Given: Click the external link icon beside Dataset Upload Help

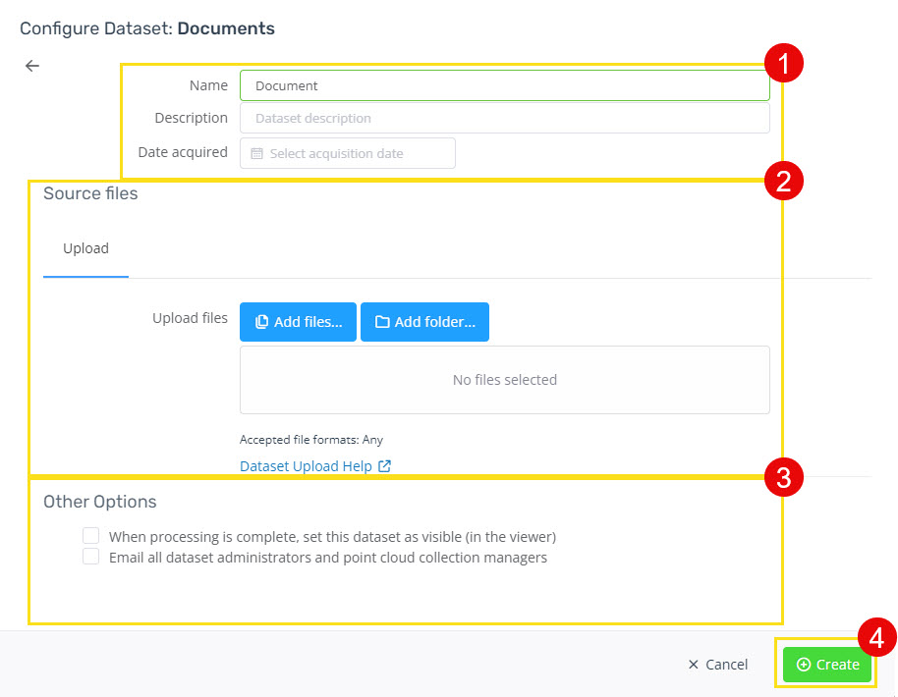Looking at the screenshot, I should (x=384, y=466).
